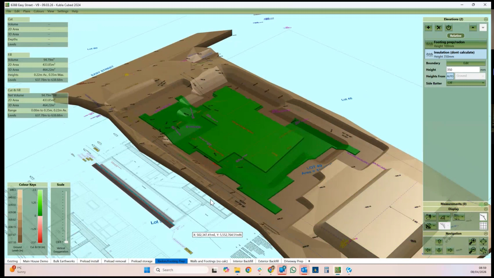Click the zoom extents square icon
This screenshot has height=278, width=494.
pyautogui.click(x=483, y=241)
